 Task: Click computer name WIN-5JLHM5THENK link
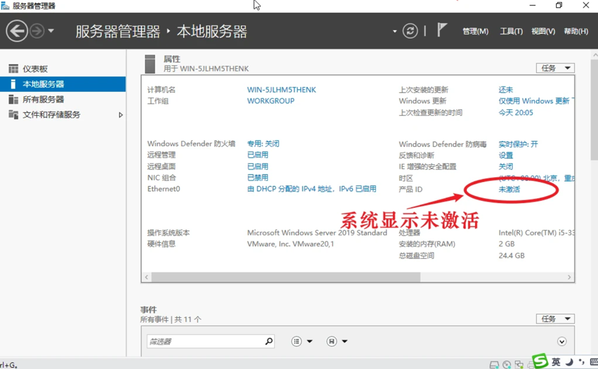282,90
